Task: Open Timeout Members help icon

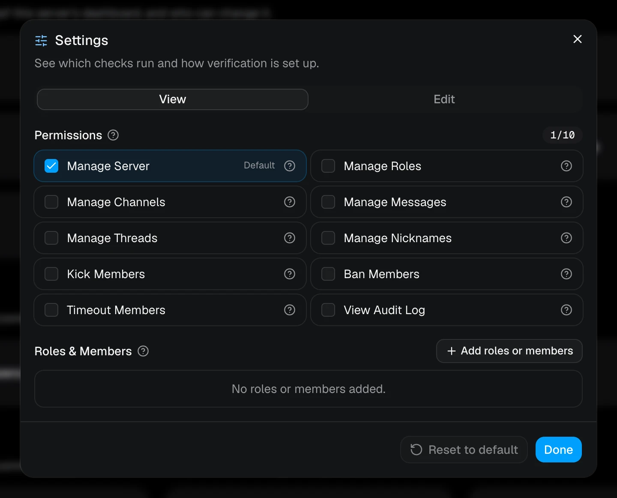Action: pyautogui.click(x=290, y=310)
